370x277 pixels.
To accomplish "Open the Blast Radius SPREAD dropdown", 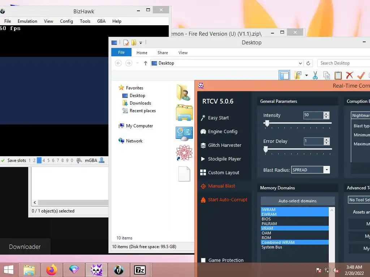I will tap(327, 170).
